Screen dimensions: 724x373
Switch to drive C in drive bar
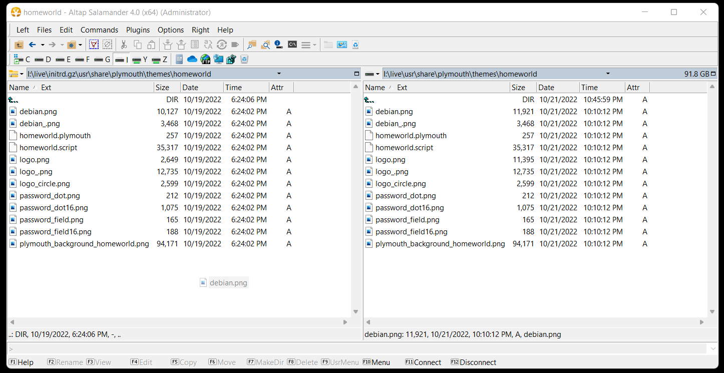click(x=22, y=60)
